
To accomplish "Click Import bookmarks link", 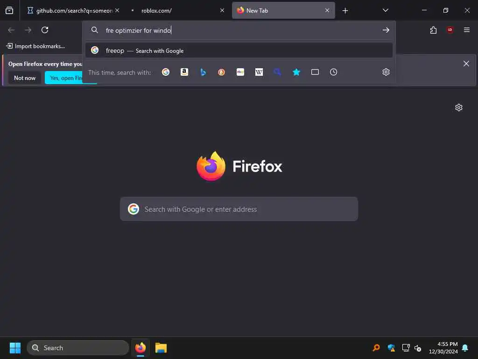I will point(35,46).
